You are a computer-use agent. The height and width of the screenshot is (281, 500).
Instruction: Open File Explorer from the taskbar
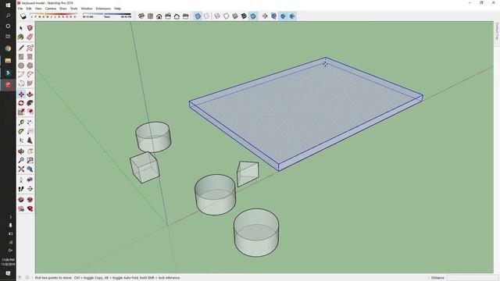pos(8,61)
